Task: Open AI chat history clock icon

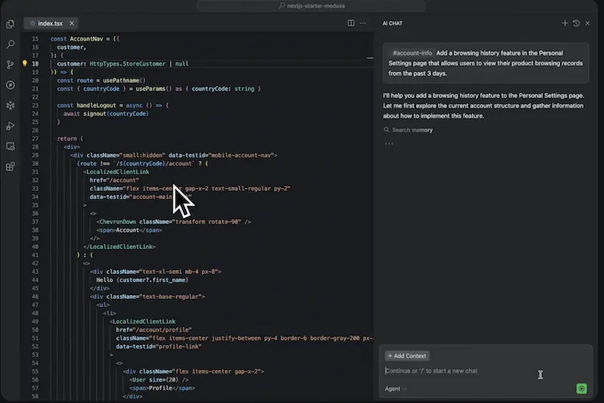Action: (x=576, y=23)
